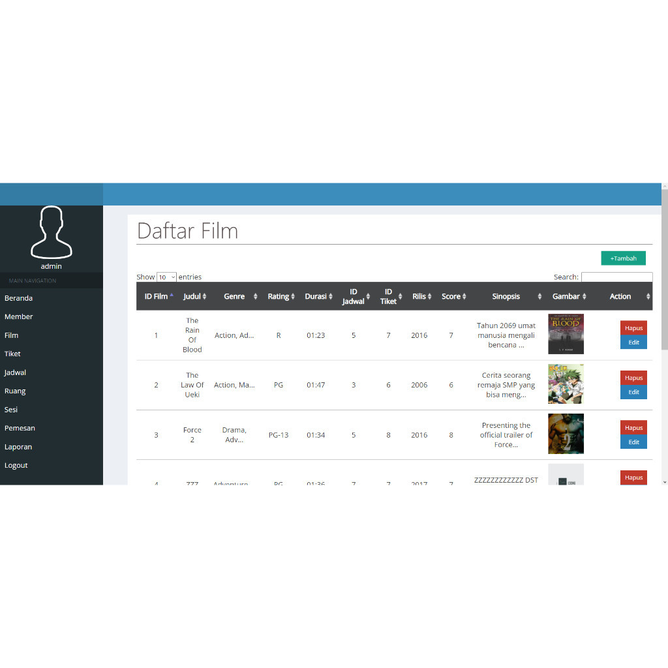This screenshot has width=668, height=668.
Task: Sort table by ID Tiket column
Action: pyautogui.click(x=389, y=296)
